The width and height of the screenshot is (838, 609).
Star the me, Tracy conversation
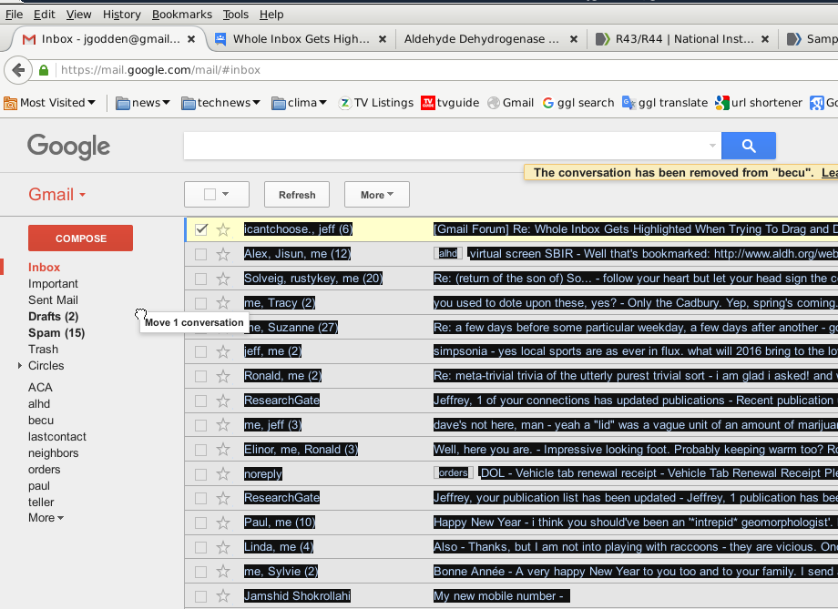[x=223, y=303]
